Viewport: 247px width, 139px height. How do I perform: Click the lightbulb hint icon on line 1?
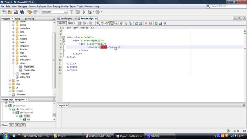coord(61,31)
